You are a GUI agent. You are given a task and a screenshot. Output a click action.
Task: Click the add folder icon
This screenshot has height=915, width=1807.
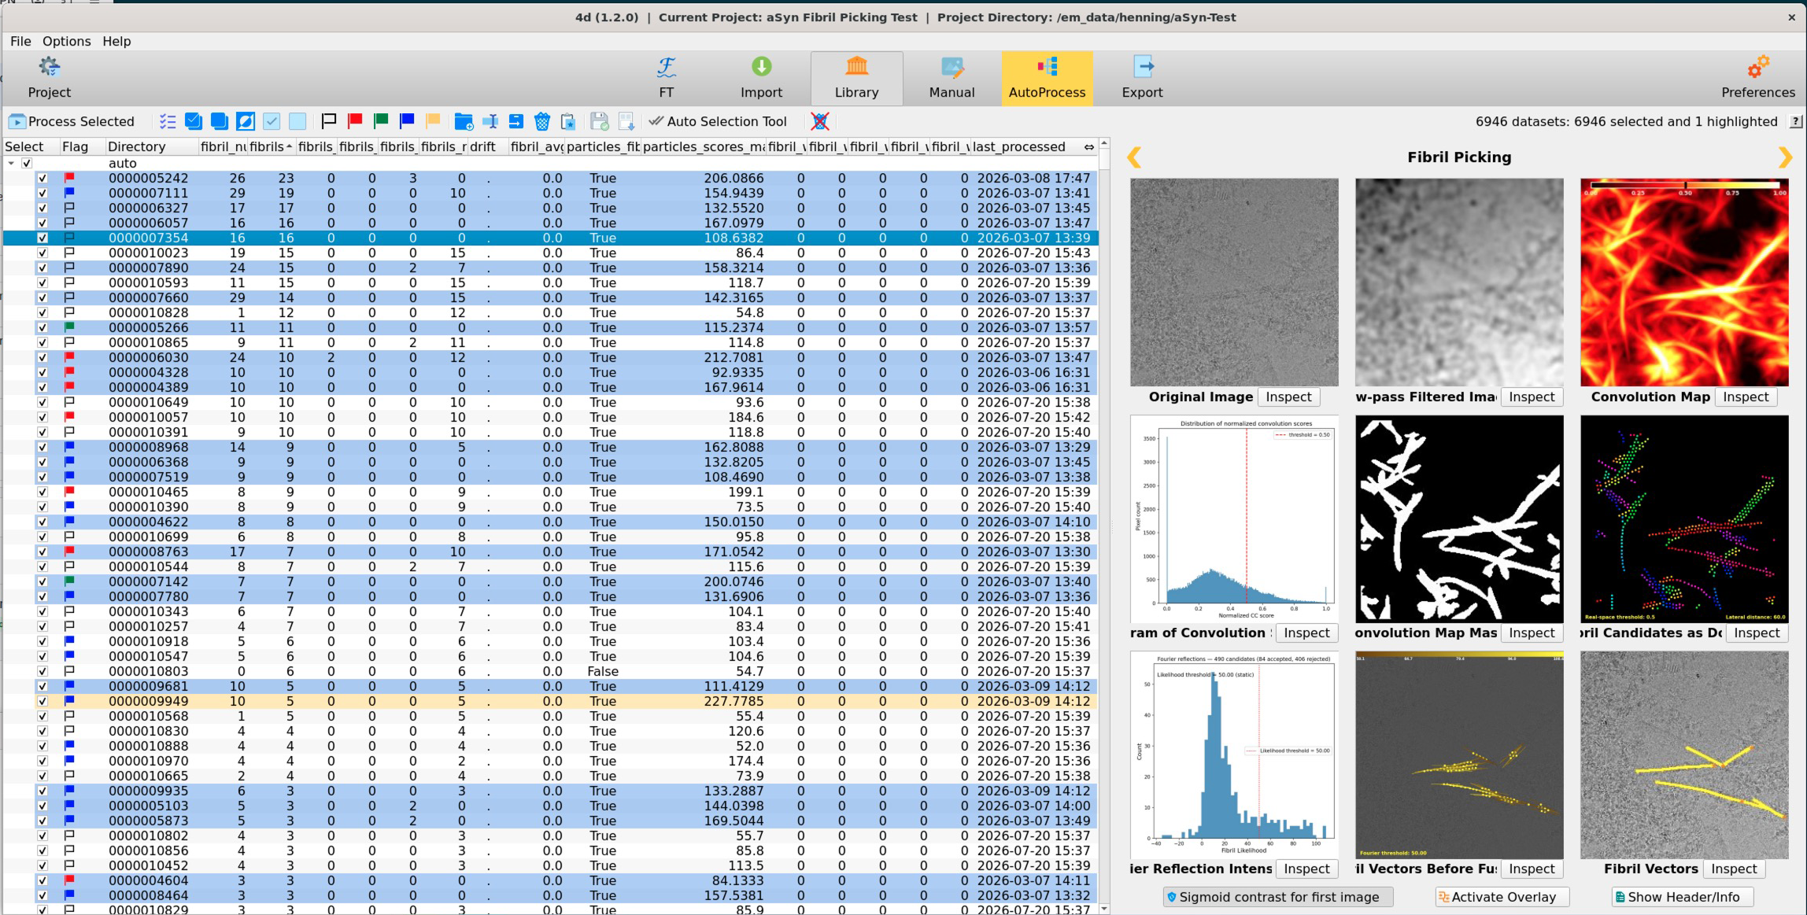click(464, 121)
